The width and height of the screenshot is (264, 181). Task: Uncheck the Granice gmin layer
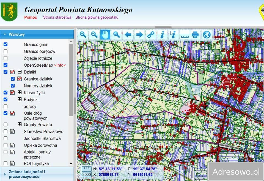coord(5,44)
